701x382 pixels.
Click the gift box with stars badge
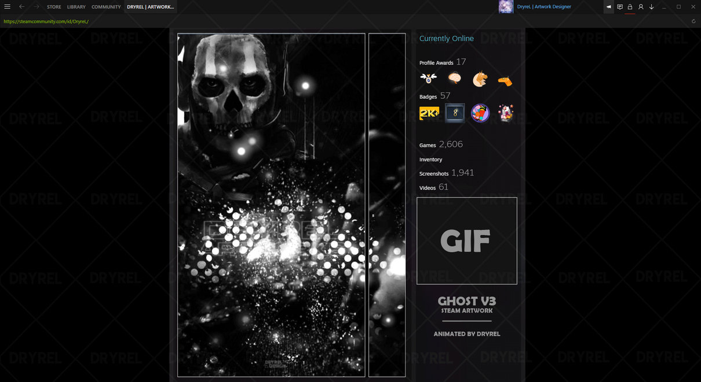pos(506,113)
